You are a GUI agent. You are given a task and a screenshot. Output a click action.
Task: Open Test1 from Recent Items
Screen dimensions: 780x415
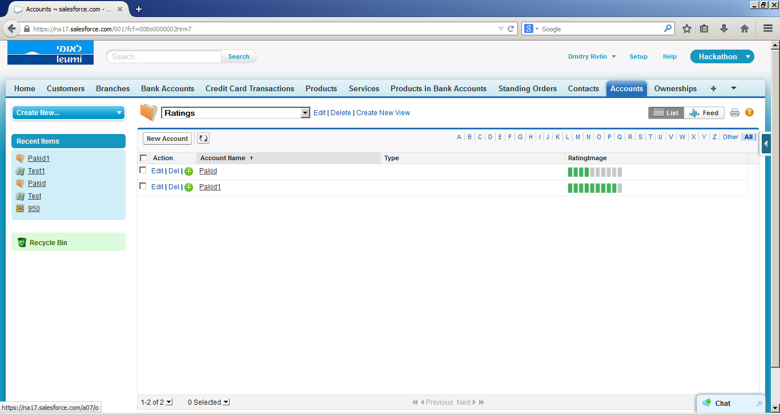pyautogui.click(x=37, y=171)
